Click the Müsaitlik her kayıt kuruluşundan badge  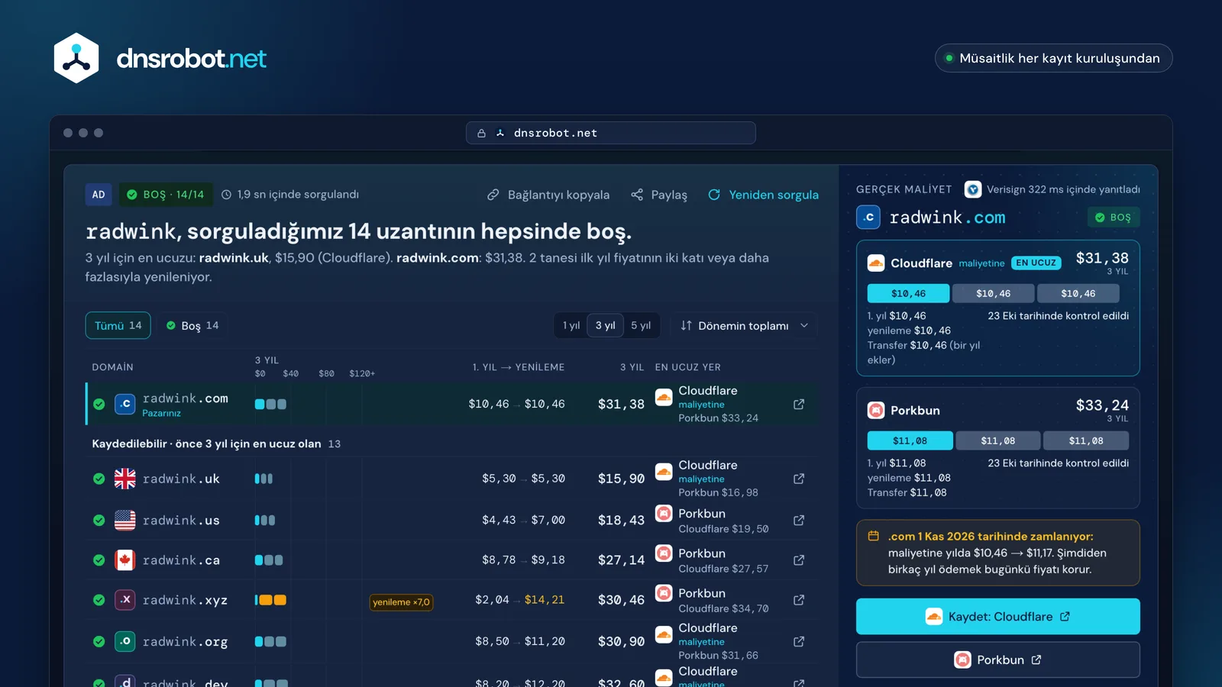coord(1054,58)
